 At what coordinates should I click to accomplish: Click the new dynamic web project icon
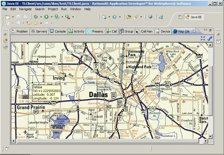104,17
